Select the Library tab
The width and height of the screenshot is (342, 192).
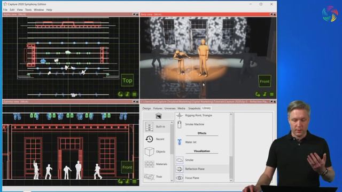point(206,108)
